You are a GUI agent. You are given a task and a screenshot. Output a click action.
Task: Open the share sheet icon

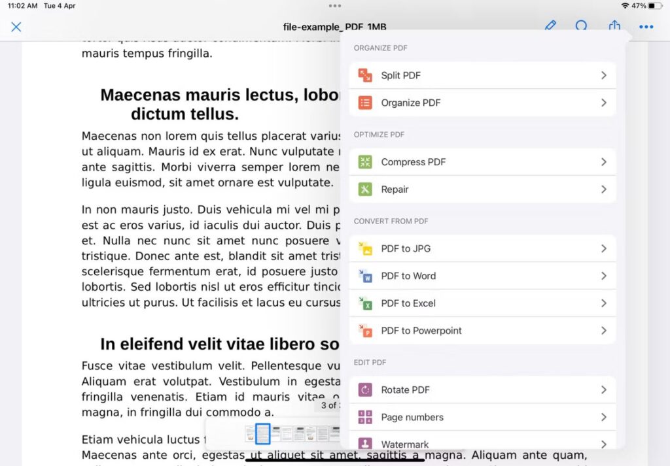coord(614,25)
